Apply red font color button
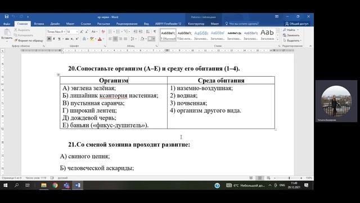The image size is (360, 203). click(100, 39)
